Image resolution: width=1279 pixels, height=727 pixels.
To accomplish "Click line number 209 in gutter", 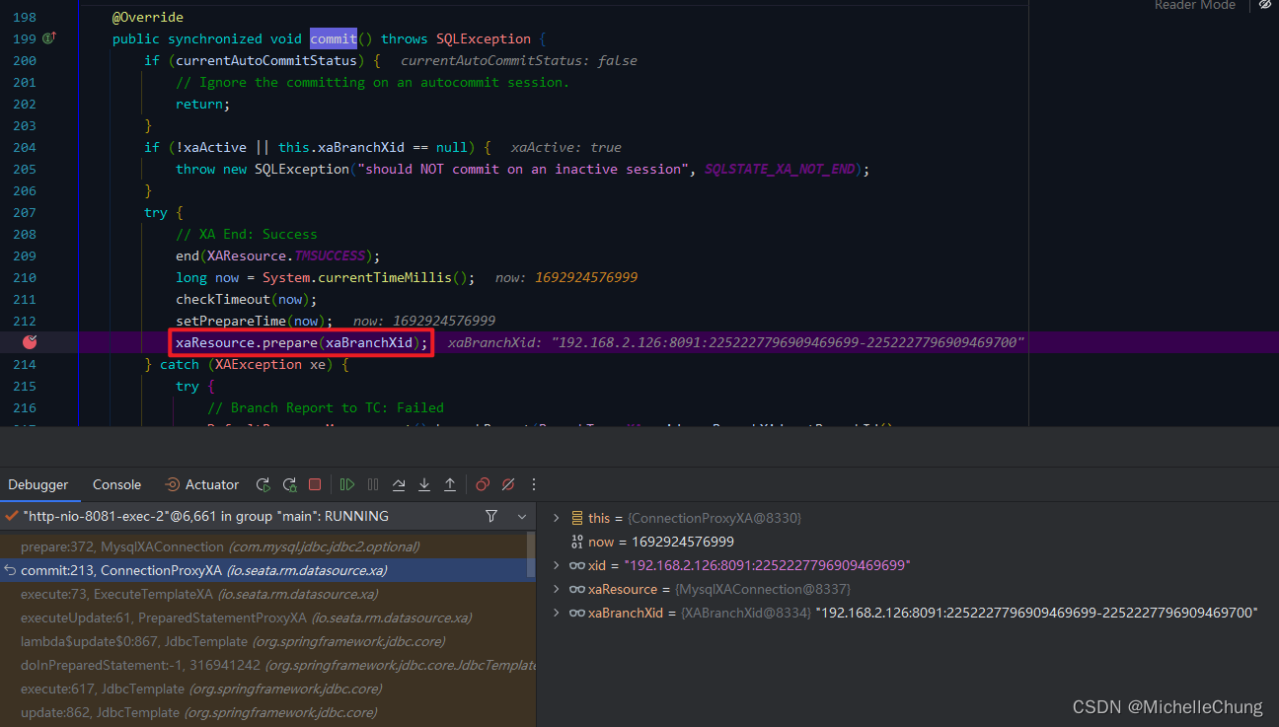I will coord(25,255).
